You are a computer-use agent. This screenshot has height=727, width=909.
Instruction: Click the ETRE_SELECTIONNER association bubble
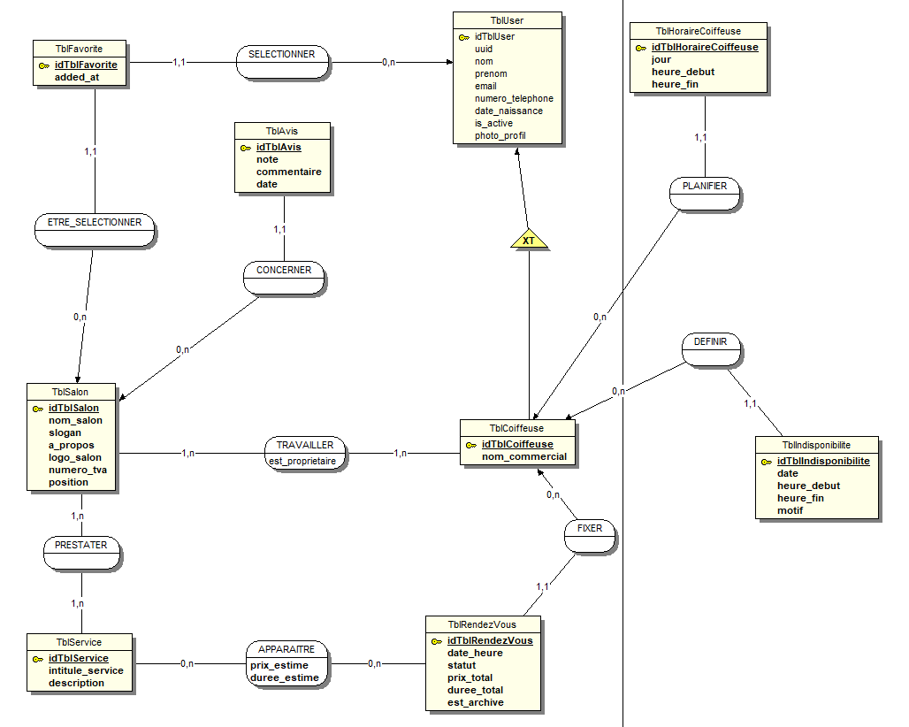tap(95, 223)
